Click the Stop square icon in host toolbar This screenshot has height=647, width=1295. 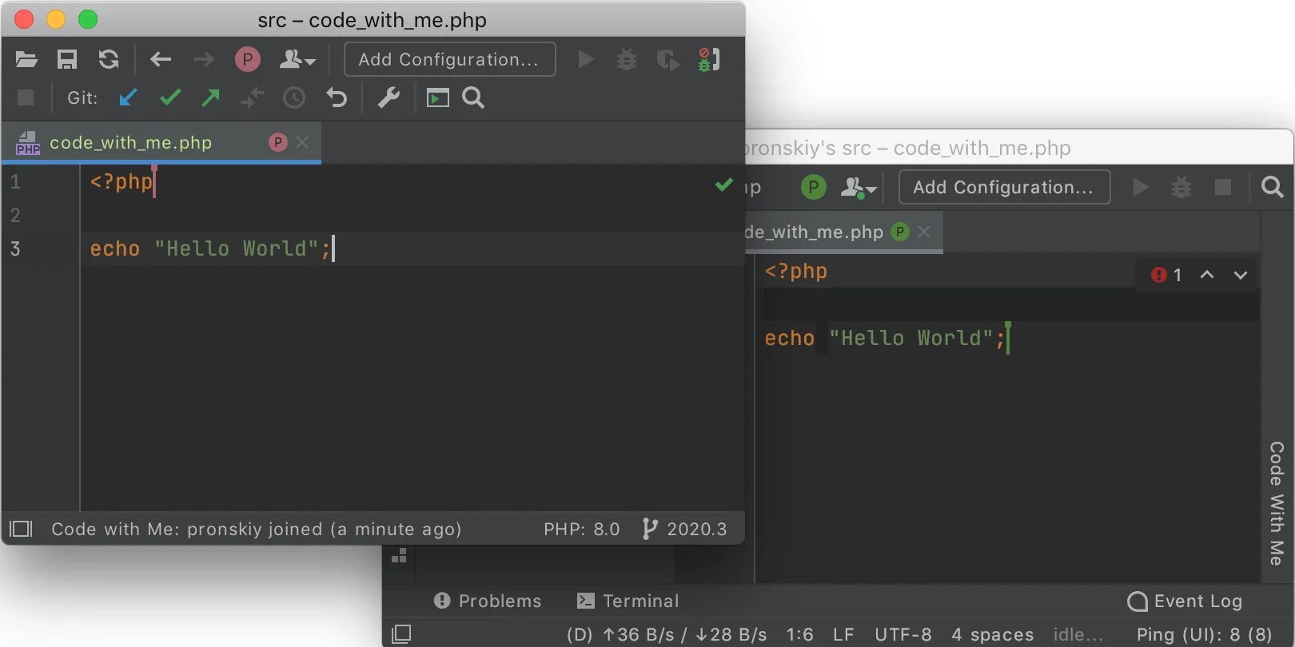(x=26, y=97)
